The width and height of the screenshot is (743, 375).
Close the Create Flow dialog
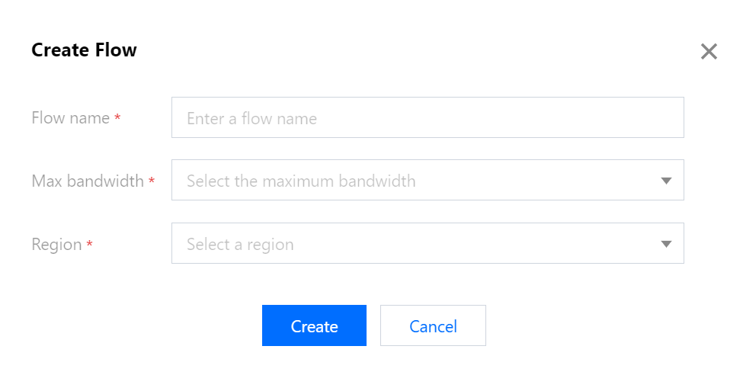[x=709, y=52]
